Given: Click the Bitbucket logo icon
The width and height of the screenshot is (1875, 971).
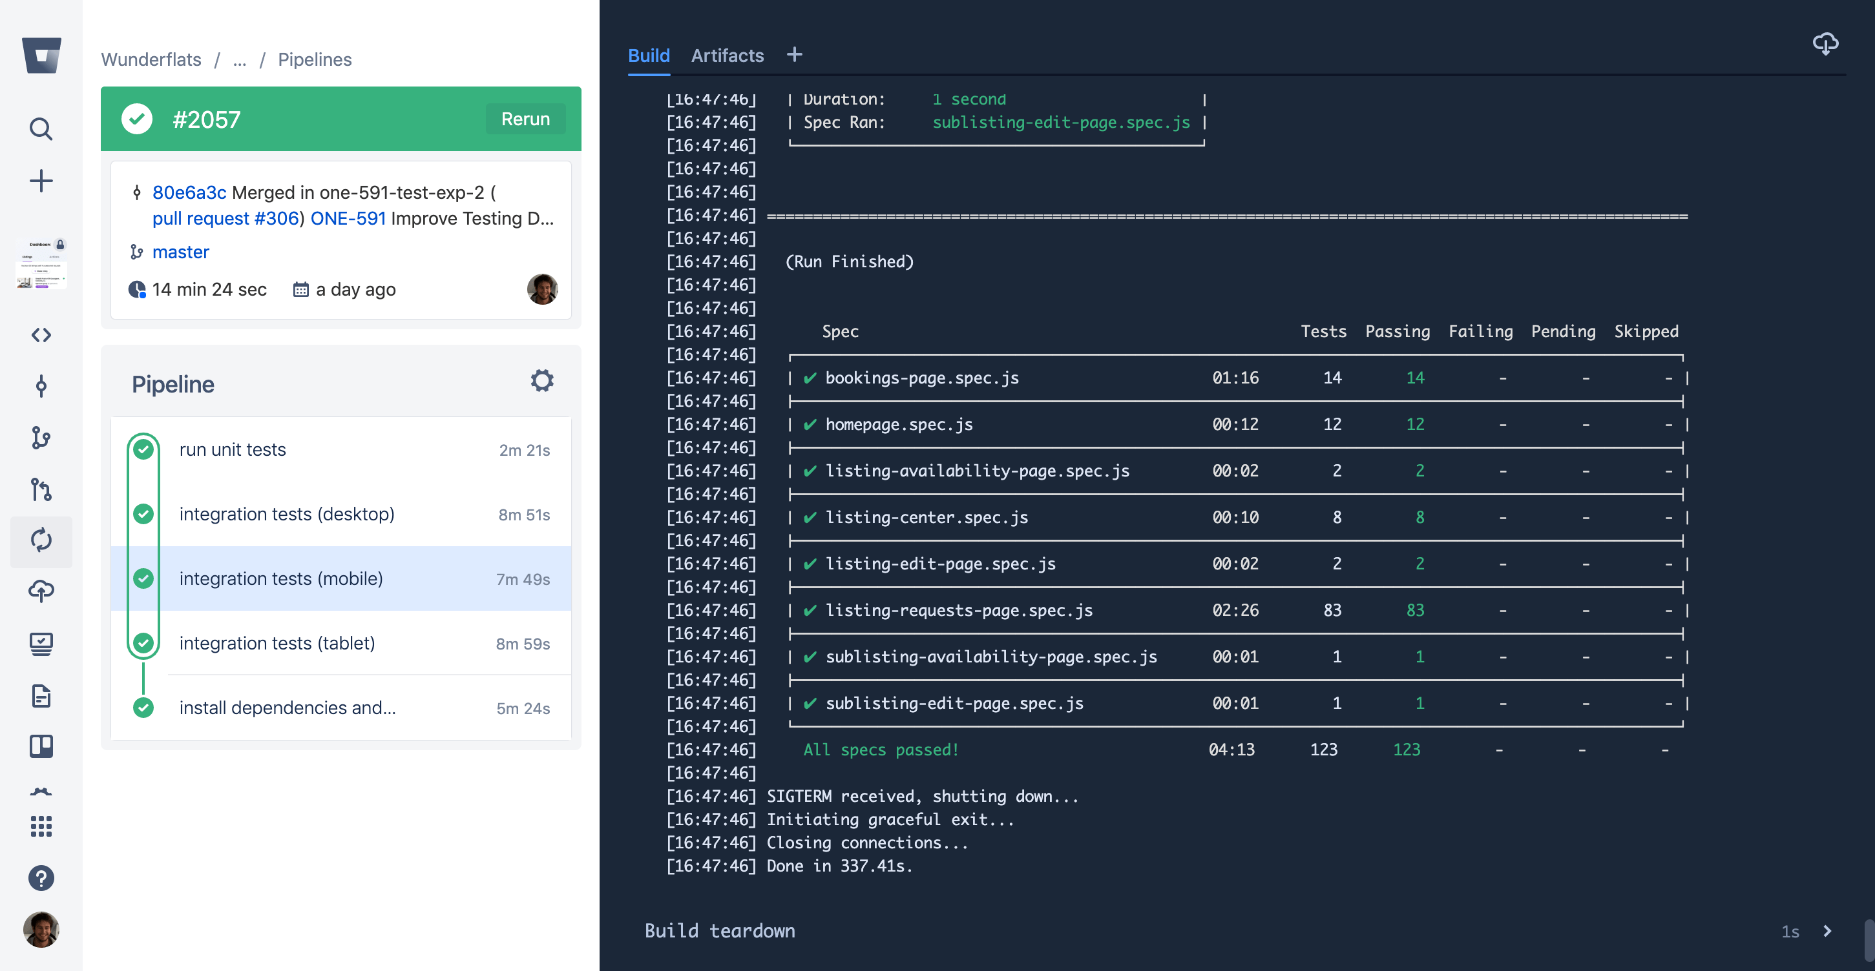Looking at the screenshot, I should [x=41, y=56].
